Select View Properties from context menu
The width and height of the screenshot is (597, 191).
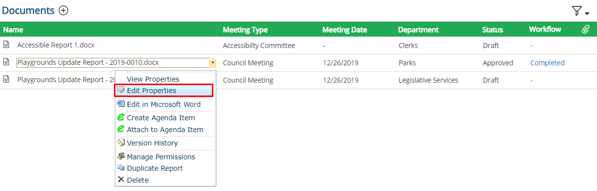(153, 79)
